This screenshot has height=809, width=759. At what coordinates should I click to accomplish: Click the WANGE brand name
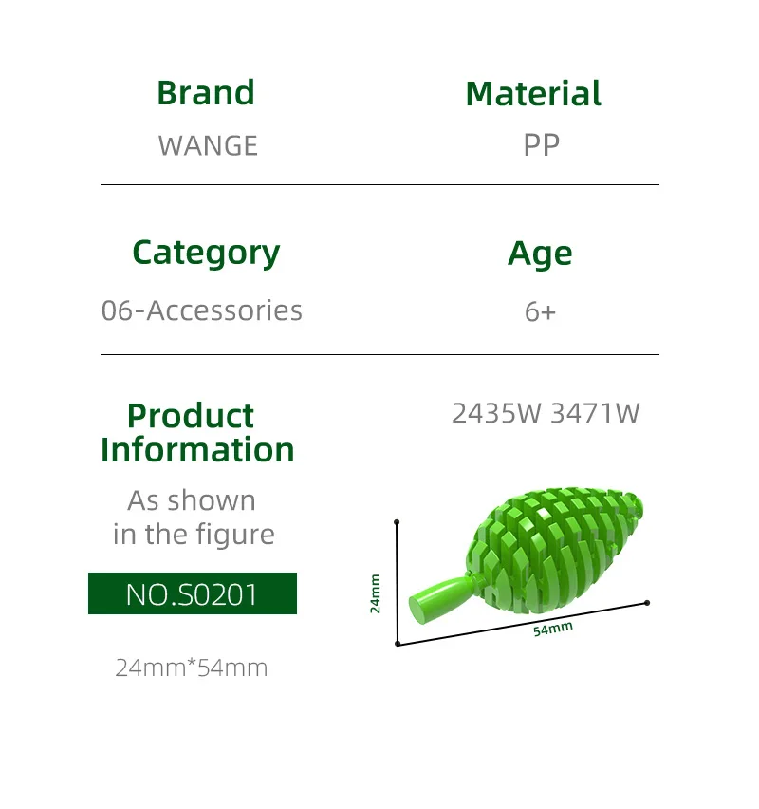click(208, 145)
